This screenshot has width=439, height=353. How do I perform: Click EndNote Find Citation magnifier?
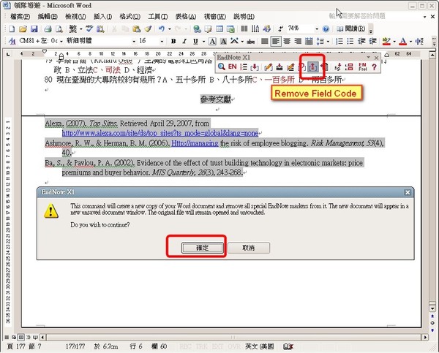pyautogui.click(x=222, y=67)
